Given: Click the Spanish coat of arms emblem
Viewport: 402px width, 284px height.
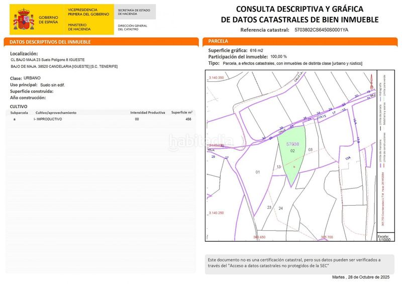Looking at the screenshot, I should [24, 19].
